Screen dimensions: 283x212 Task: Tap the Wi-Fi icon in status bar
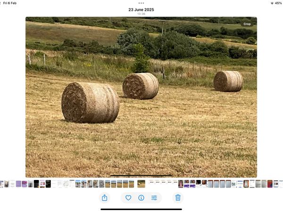pos(272,3)
